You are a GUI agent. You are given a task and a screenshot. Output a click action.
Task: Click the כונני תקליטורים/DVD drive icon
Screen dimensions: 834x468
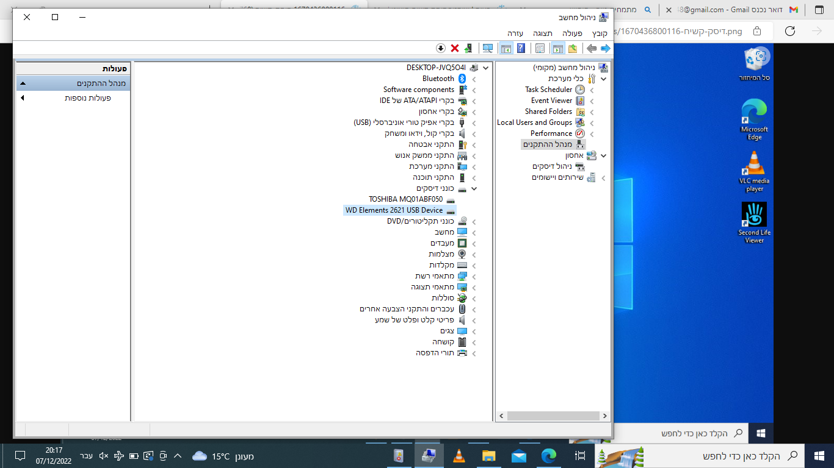tap(462, 221)
